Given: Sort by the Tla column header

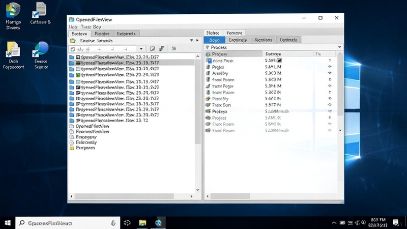Looking at the screenshot, I should (325, 54).
